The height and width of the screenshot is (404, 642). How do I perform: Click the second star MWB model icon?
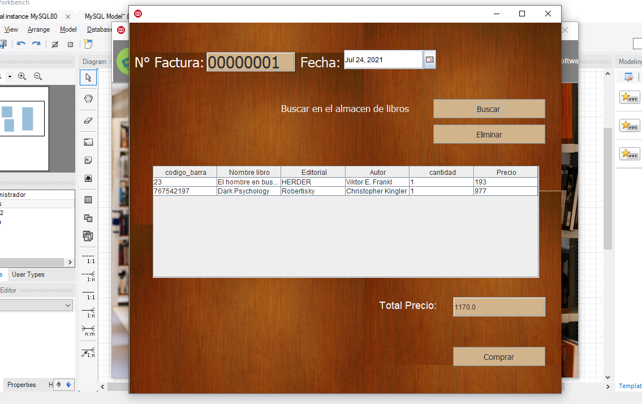click(630, 126)
